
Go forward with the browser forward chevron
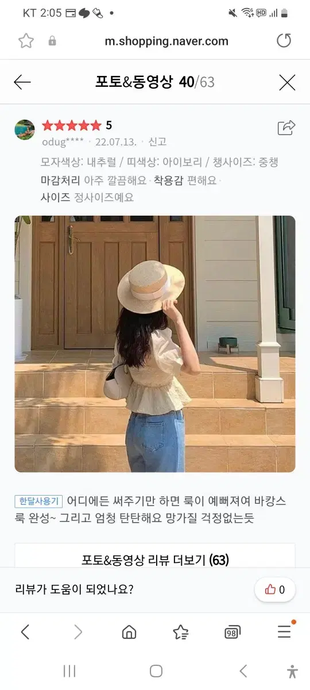click(x=78, y=632)
